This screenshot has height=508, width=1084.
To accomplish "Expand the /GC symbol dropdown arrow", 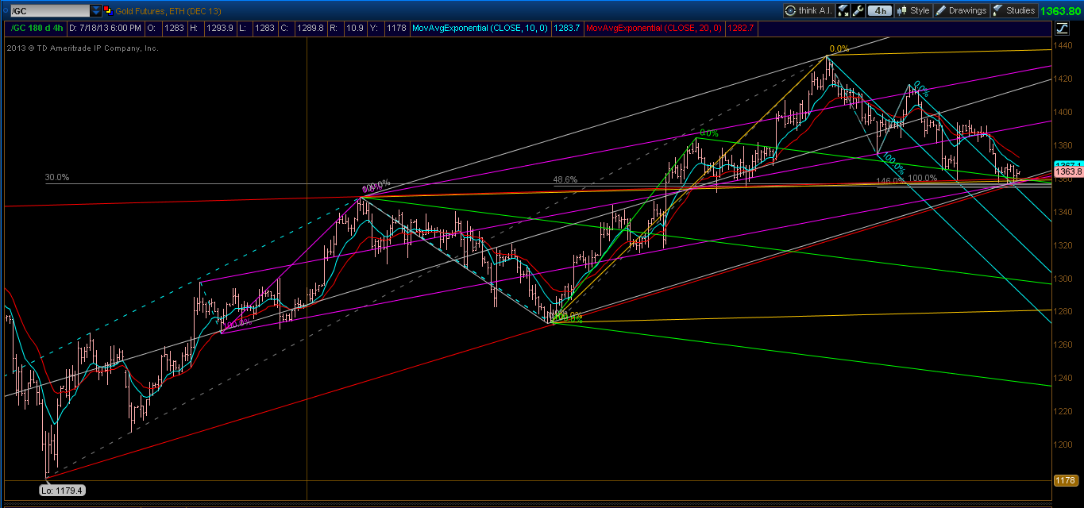I will [96, 11].
